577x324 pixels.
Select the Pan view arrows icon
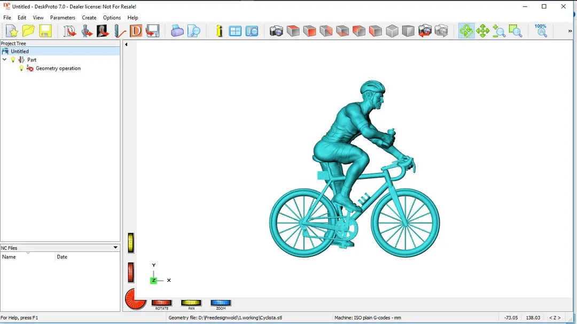(x=483, y=31)
